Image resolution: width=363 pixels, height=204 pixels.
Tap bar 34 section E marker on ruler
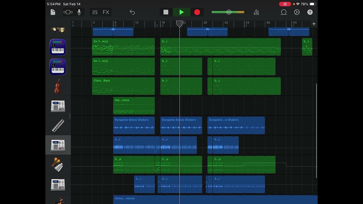[x=247, y=24]
